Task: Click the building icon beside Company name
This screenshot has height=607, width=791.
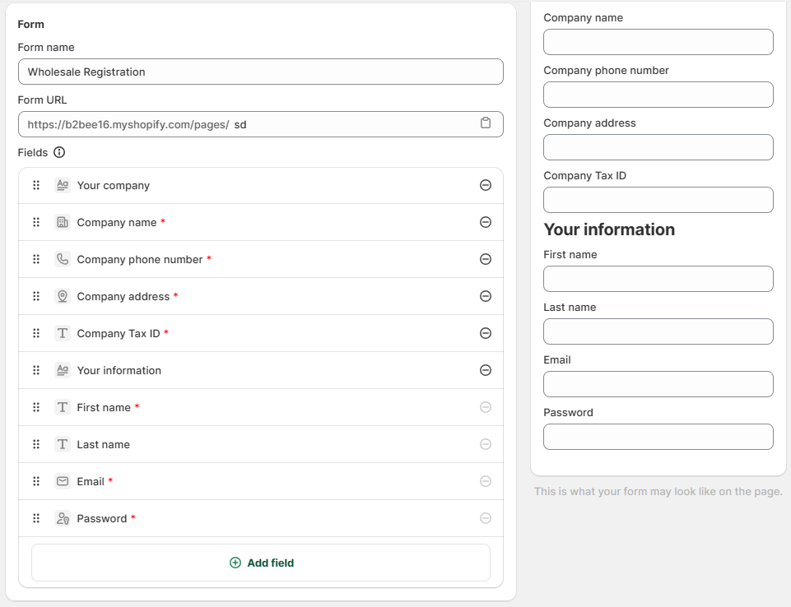Action: (63, 222)
